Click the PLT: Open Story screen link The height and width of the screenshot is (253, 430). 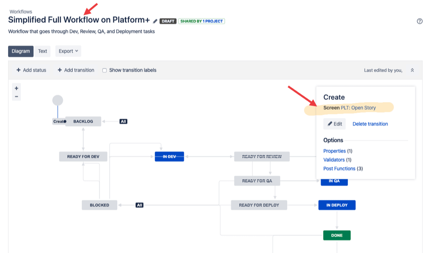358,108
